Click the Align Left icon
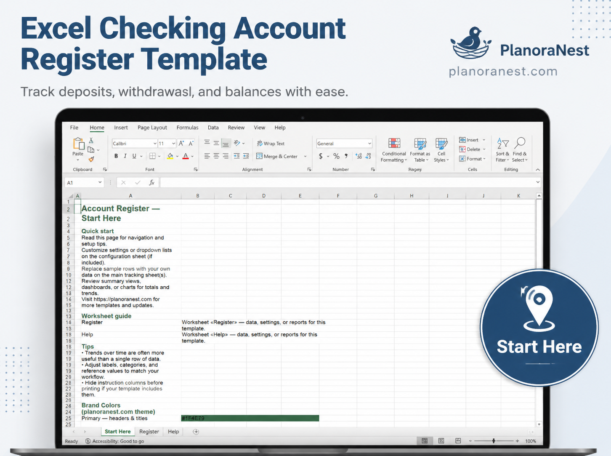The height and width of the screenshot is (456, 611). [x=207, y=156]
